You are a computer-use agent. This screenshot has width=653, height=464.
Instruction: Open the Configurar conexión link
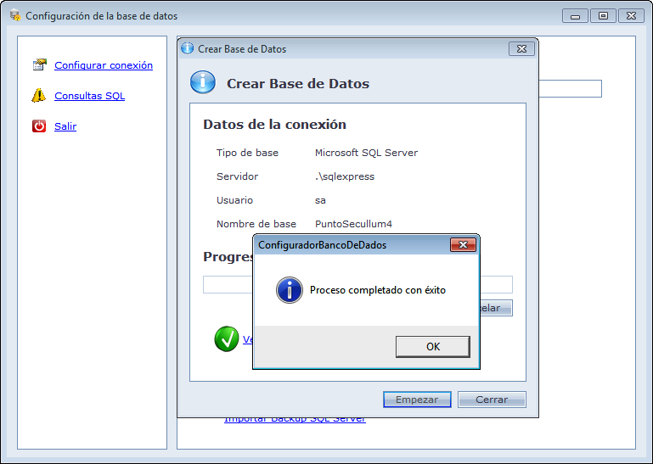coord(104,65)
